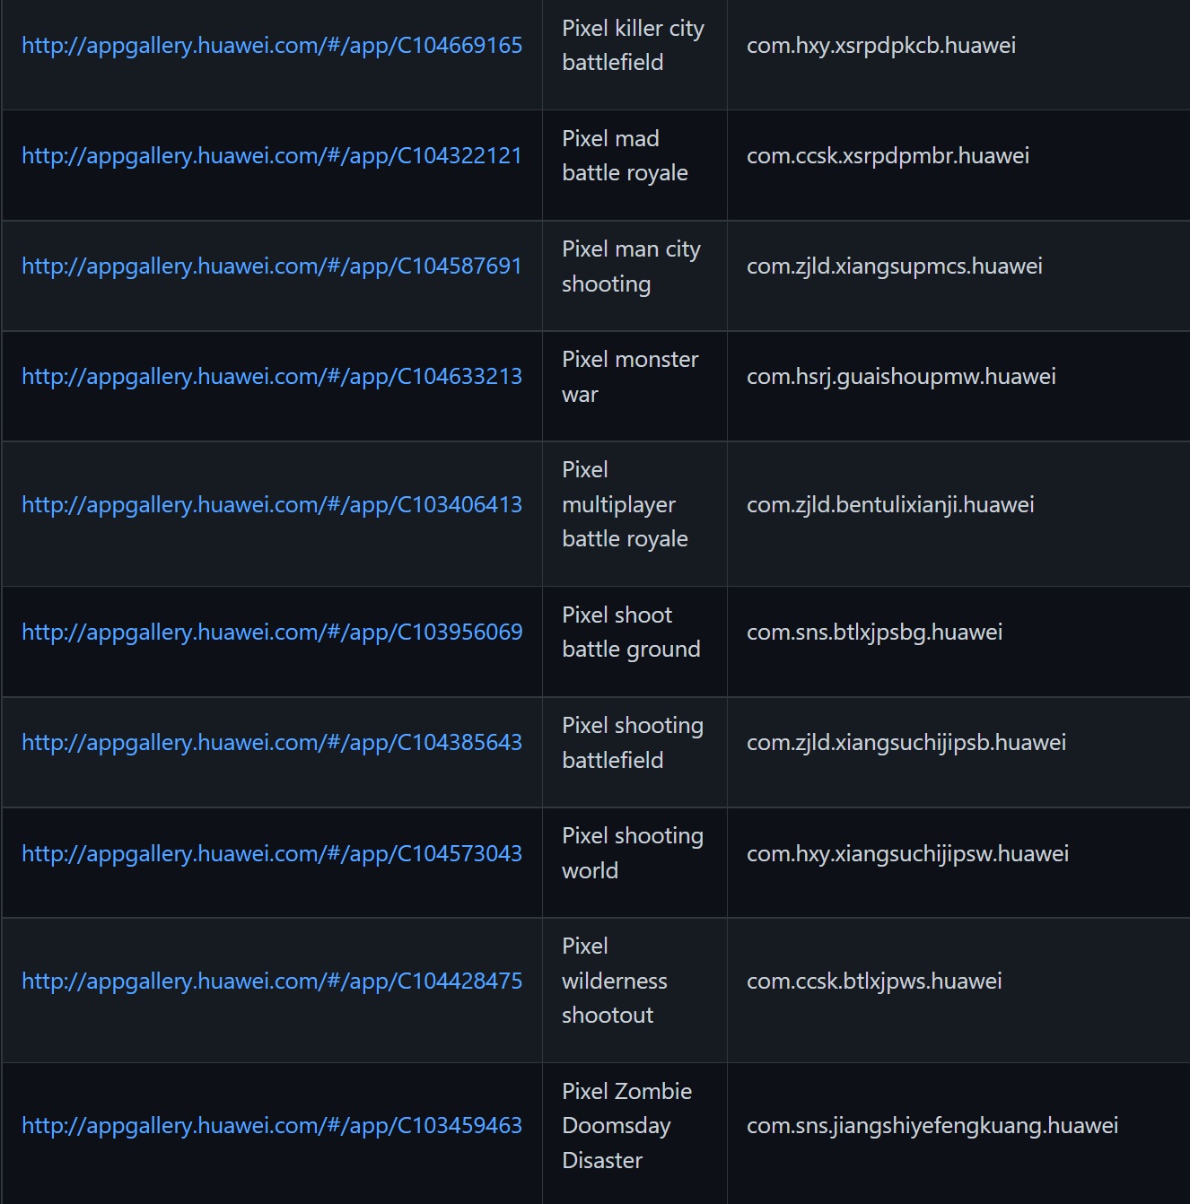Viewport: 1190px width, 1204px height.
Task: Select the "Pixel wilderness shootout" app name
Action: click(x=614, y=982)
